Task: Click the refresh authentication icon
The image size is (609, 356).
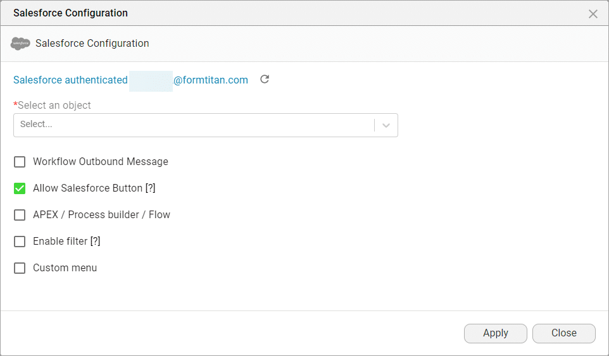Action: tap(265, 79)
